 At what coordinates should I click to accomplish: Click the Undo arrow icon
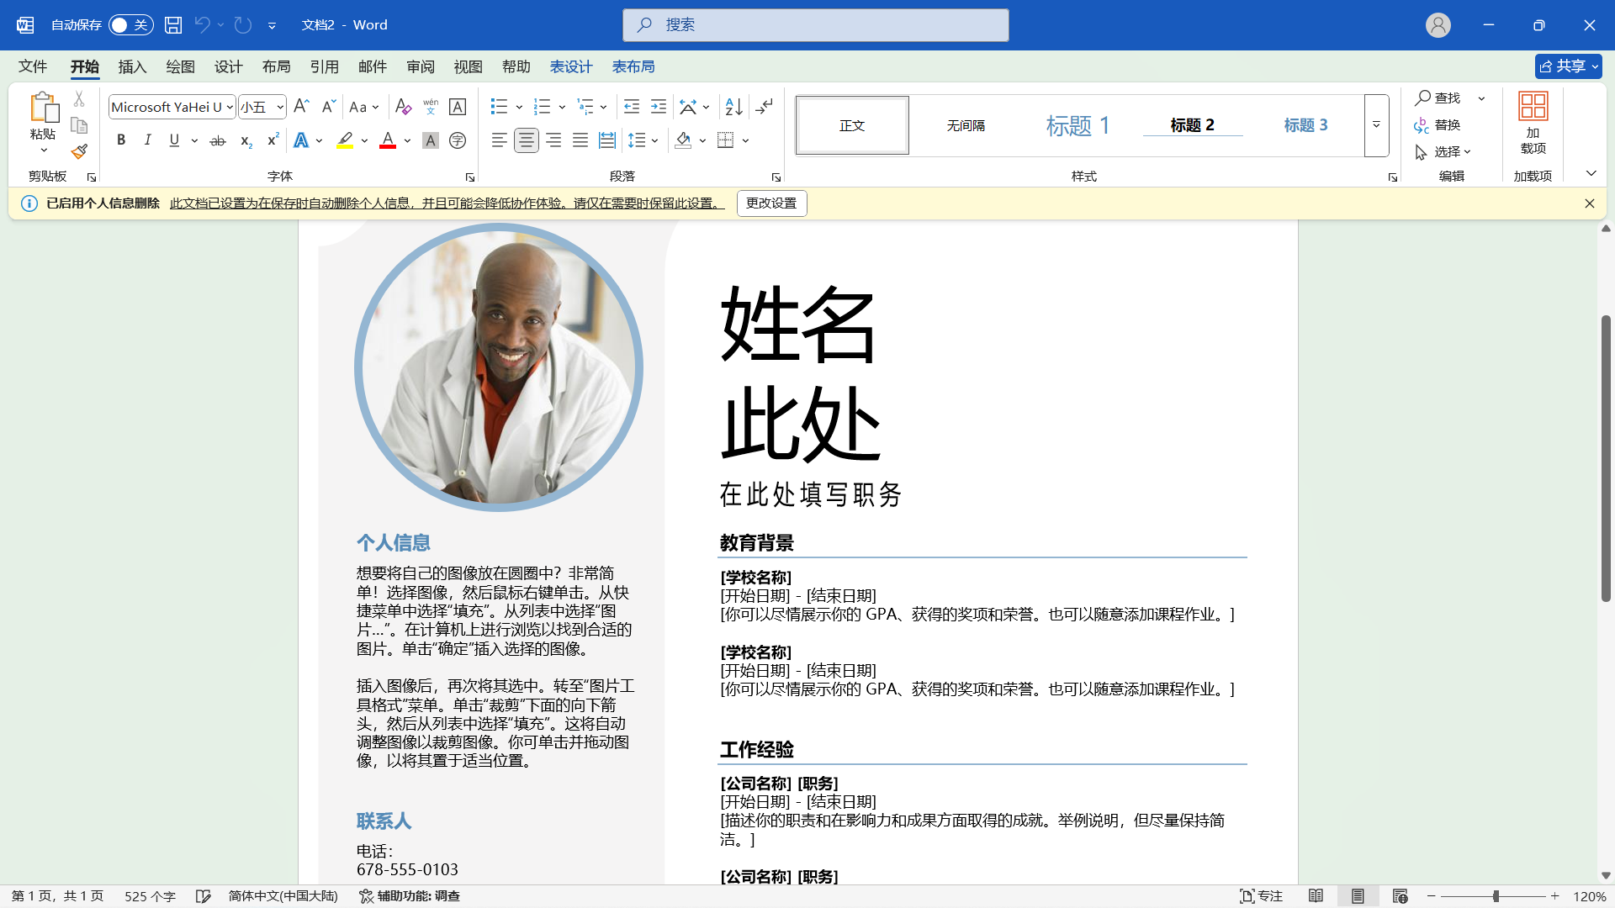[202, 25]
